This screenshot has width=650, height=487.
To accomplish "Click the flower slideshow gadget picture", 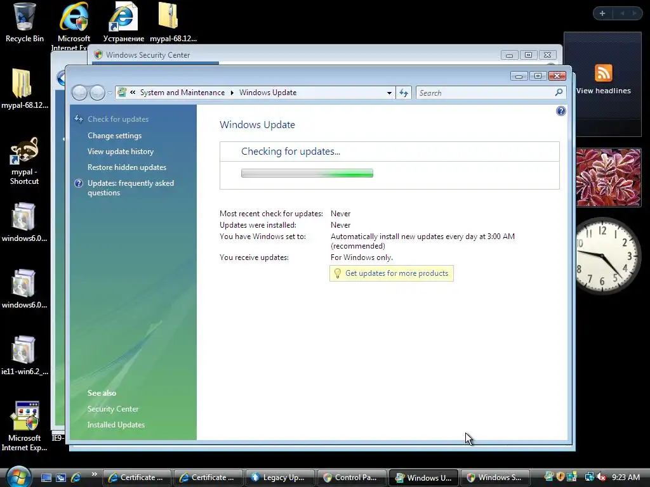I will [608, 178].
